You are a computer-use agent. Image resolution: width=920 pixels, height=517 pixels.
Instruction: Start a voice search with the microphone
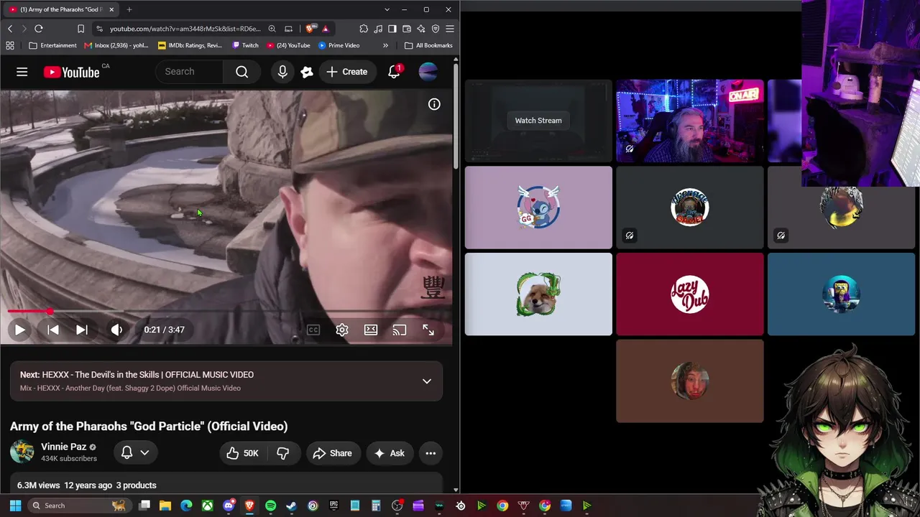pos(282,72)
